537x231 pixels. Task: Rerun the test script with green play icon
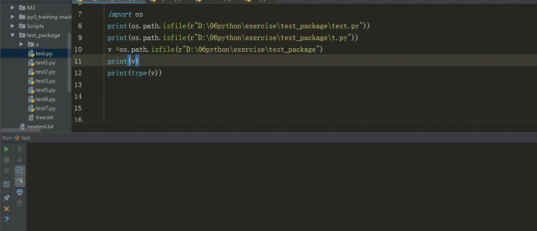tap(7, 149)
